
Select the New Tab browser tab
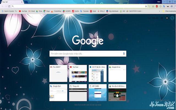coord(12,2)
